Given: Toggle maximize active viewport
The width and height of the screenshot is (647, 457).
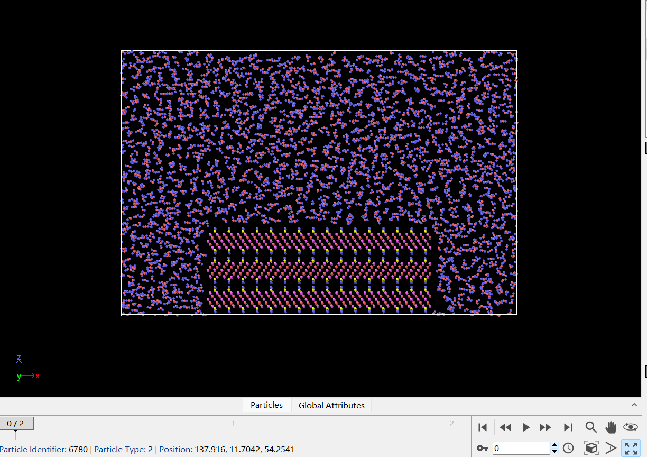Looking at the screenshot, I should [x=631, y=449].
